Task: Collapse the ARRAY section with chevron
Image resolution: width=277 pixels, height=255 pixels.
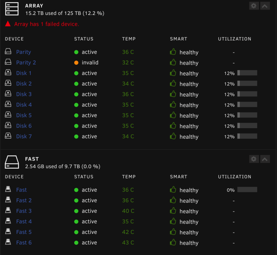Action: click(x=265, y=6)
